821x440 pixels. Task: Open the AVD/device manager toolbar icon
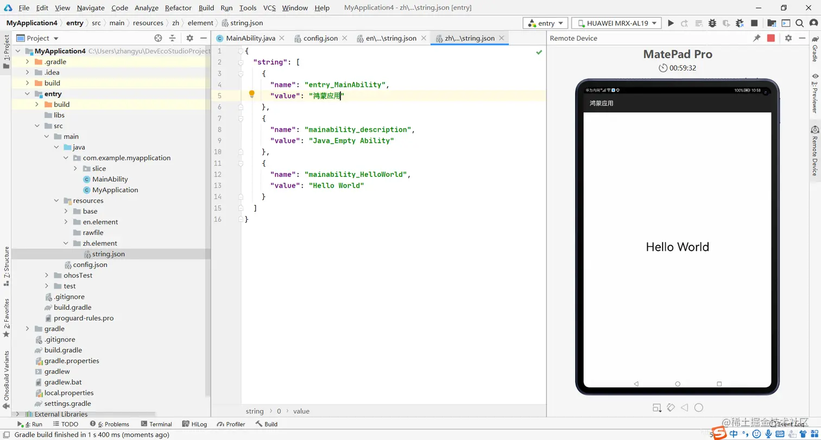tap(786, 23)
